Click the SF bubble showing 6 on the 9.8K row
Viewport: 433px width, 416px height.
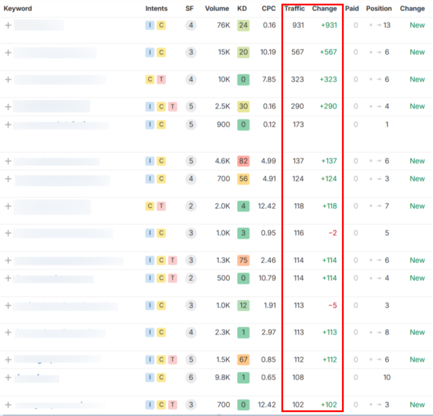coord(191,377)
